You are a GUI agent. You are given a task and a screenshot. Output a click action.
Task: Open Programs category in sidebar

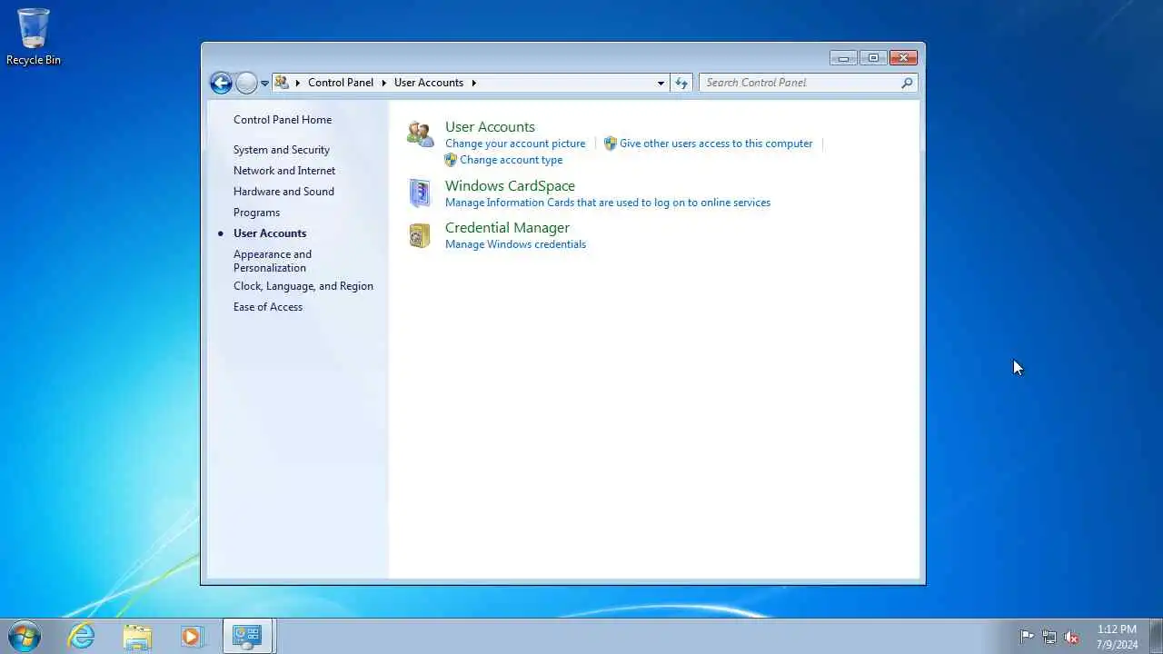(256, 213)
